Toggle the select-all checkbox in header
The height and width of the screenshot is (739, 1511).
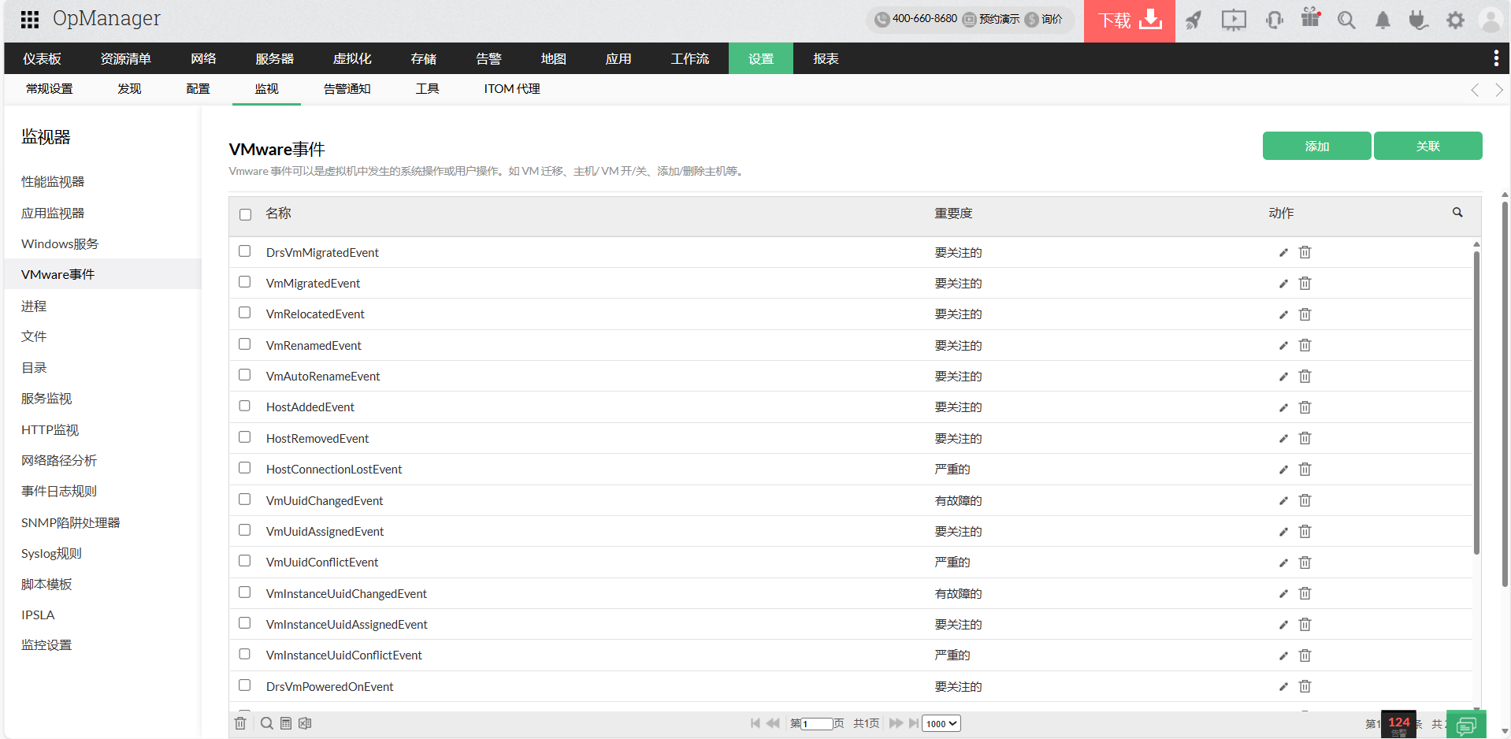point(245,214)
